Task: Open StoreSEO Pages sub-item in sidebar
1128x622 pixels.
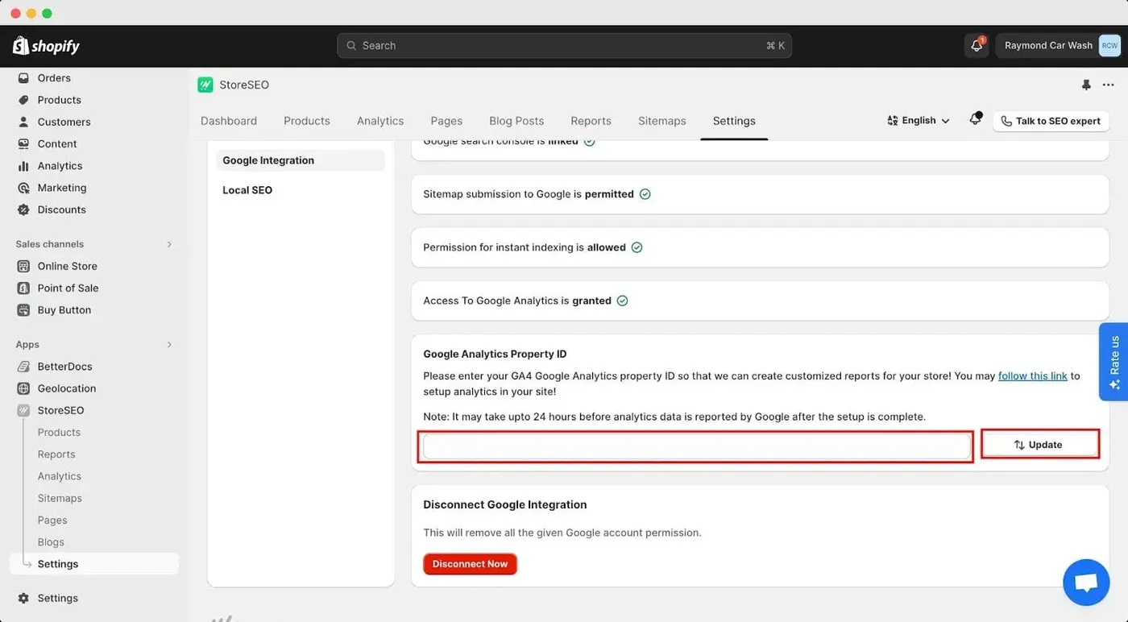Action: pos(52,520)
